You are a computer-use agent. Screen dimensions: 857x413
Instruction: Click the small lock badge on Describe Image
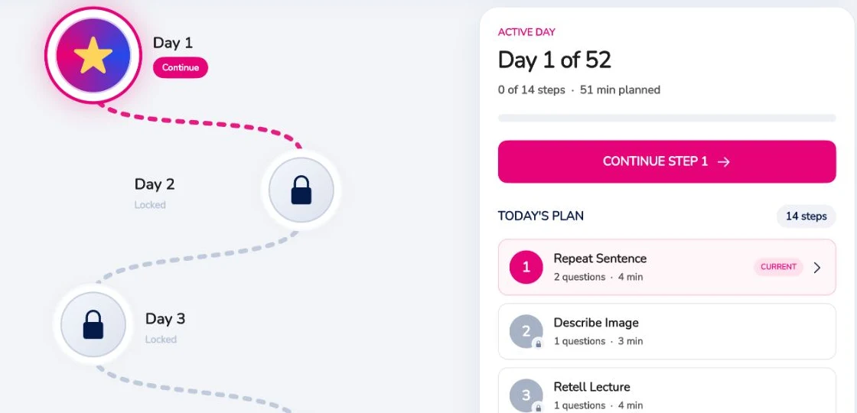pyautogui.click(x=539, y=344)
